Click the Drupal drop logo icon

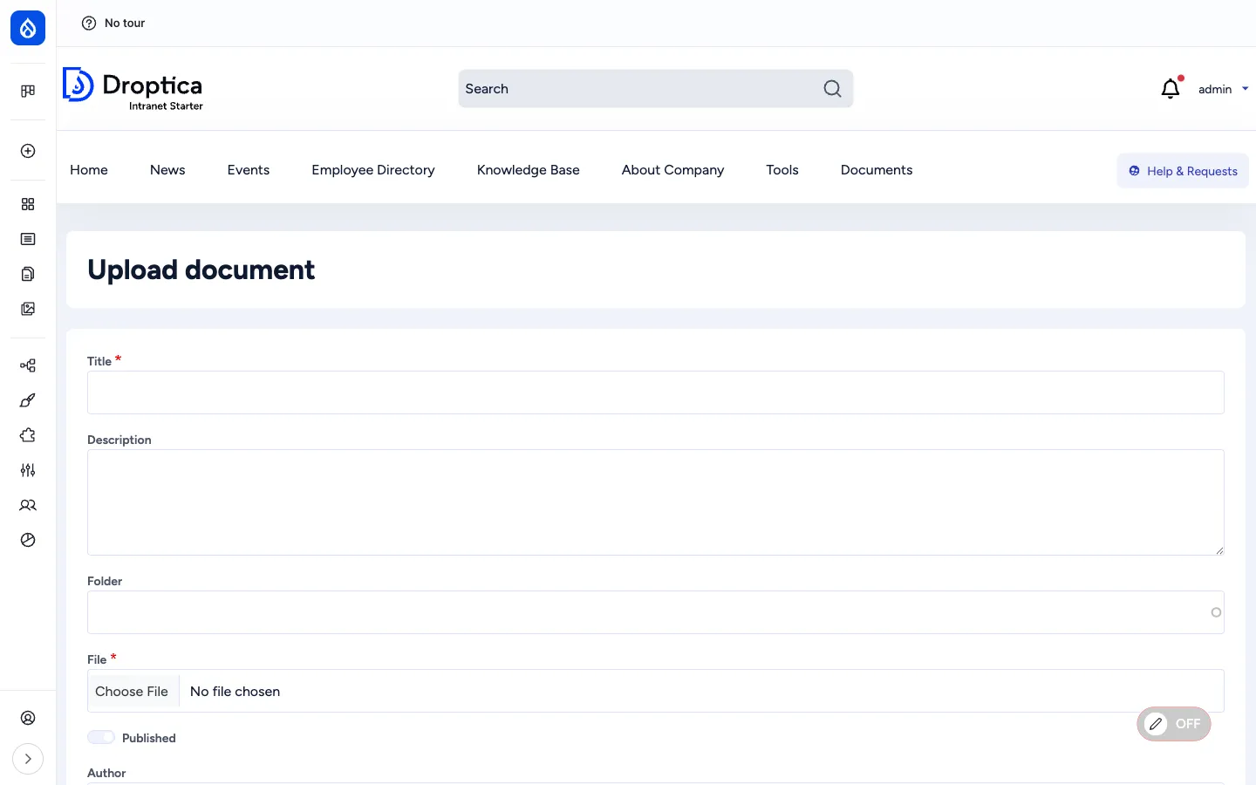click(28, 28)
